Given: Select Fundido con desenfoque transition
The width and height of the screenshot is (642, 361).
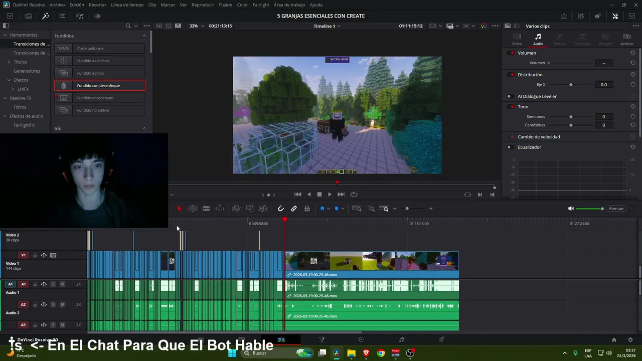Looking at the screenshot, I should [100, 86].
